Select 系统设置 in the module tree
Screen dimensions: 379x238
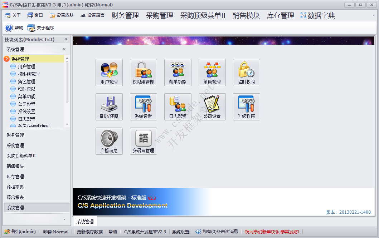tap(26, 111)
